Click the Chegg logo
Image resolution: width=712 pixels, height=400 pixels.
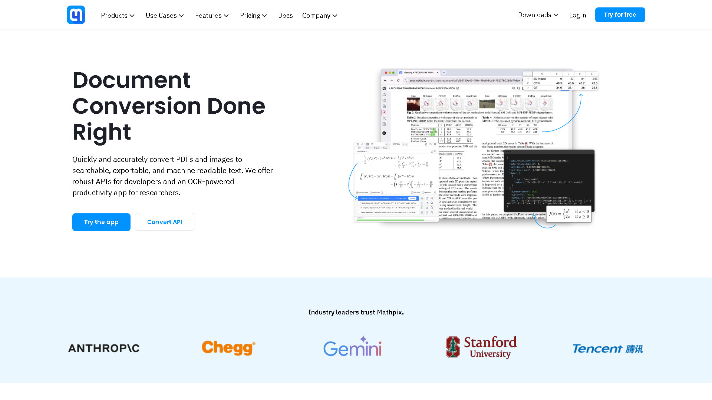[x=228, y=348]
